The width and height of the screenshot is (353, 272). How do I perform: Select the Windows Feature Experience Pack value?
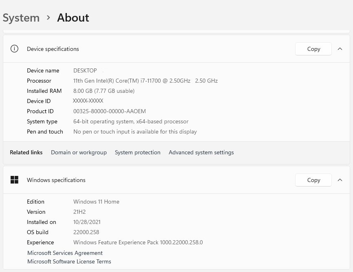(x=138, y=242)
